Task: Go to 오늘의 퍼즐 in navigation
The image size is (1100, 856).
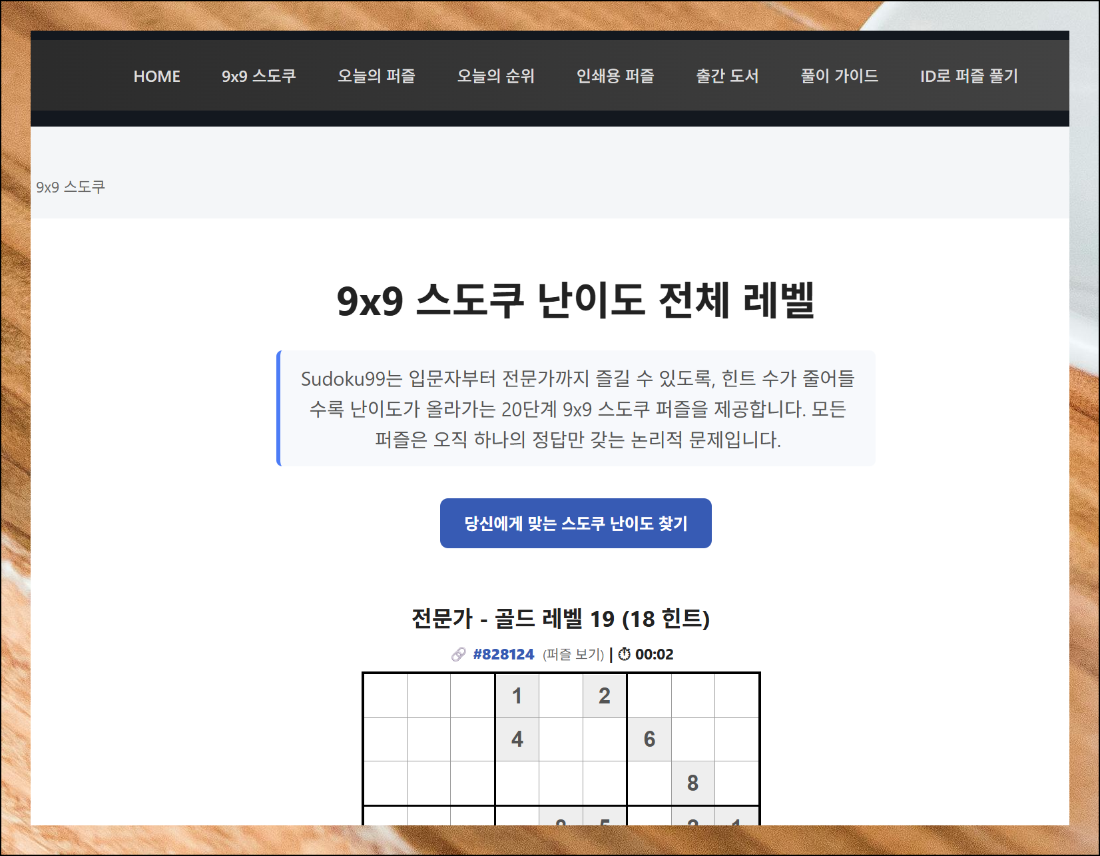Action: (376, 76)
